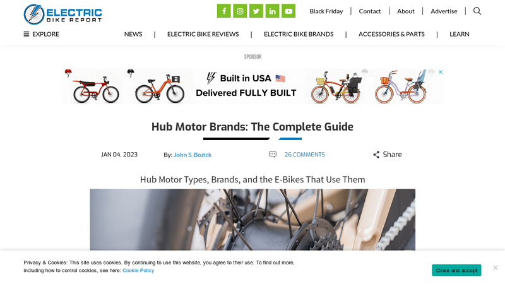The height and width of the screenshot is (284, 505).
Task: Click the SPONSOR label text
Action: pyautogui.click(x=252, y=57)
